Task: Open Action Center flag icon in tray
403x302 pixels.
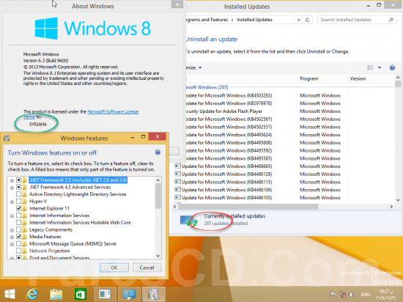Action: pyautogui.click(x=333, y=294)
